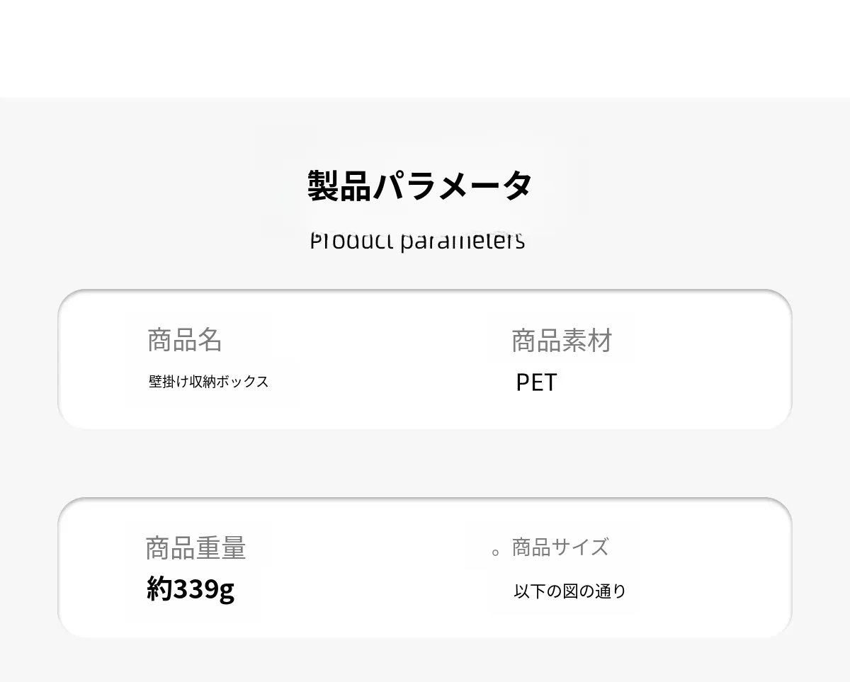The image size is (850, 682).
Task: Click the 商品名 label
Action: (185, 340)
